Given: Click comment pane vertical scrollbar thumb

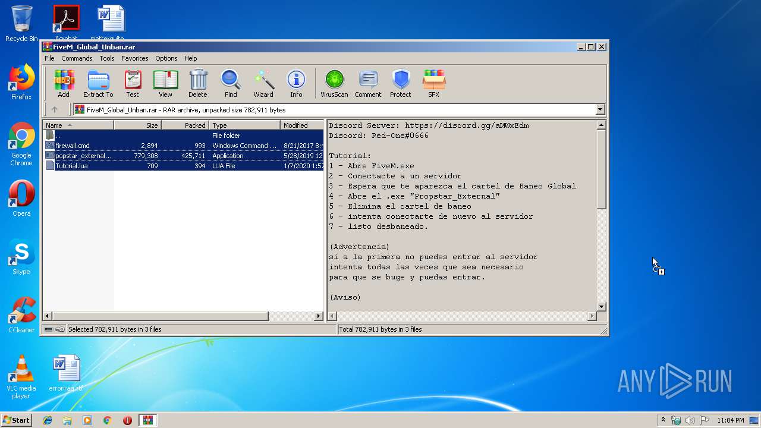Looking at the screenshot, I should coord(601,169).
